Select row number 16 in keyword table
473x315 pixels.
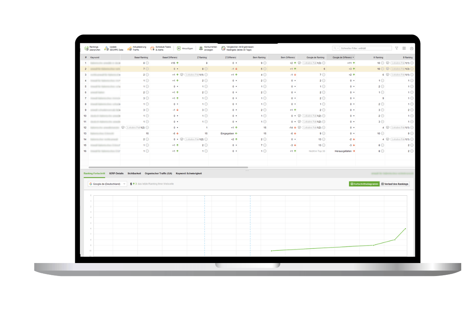(x=86, y=151)
